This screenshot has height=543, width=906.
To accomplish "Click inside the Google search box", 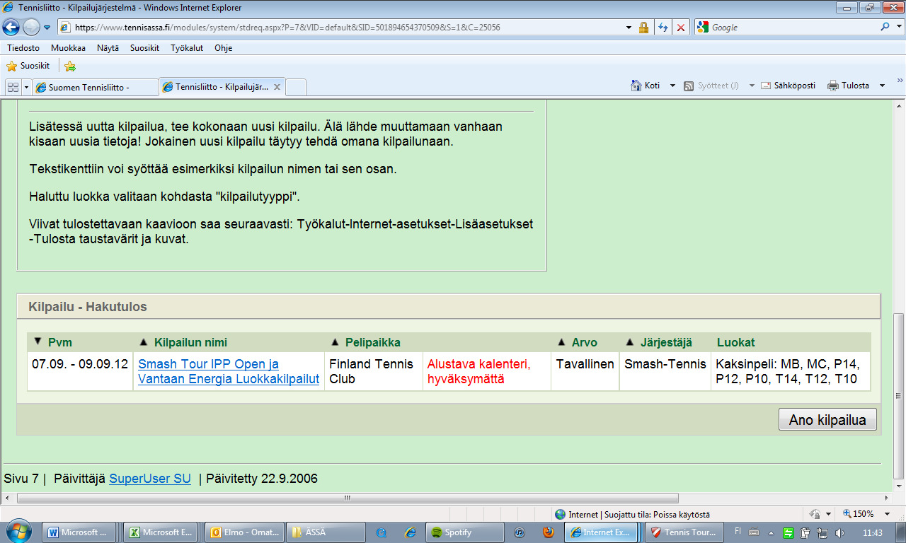I will tap(793, 28).
